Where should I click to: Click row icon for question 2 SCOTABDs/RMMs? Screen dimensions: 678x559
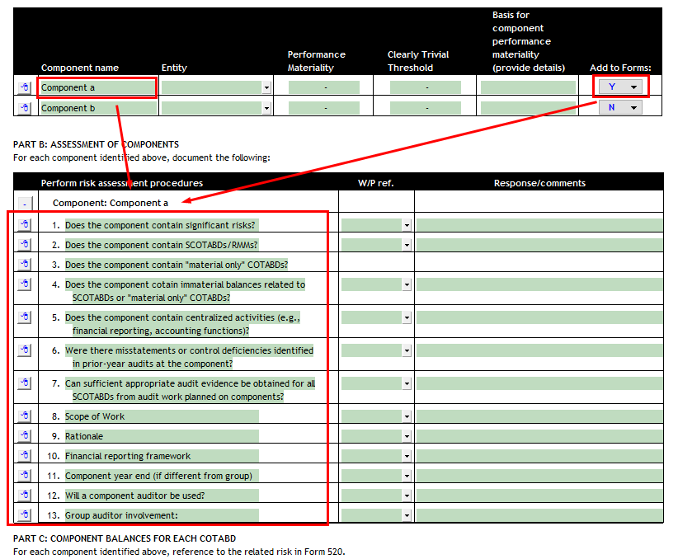[x=25, y=244]
